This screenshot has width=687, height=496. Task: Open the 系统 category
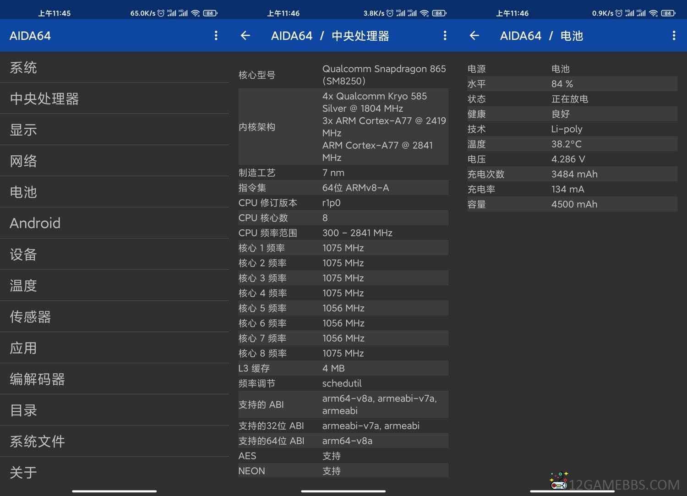tap(114, 68)
